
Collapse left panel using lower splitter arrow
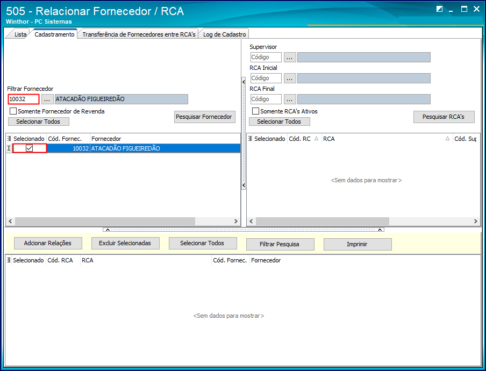244,185
